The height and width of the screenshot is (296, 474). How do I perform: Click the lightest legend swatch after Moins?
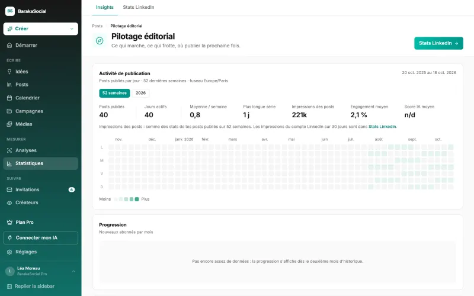pos(116,200)
